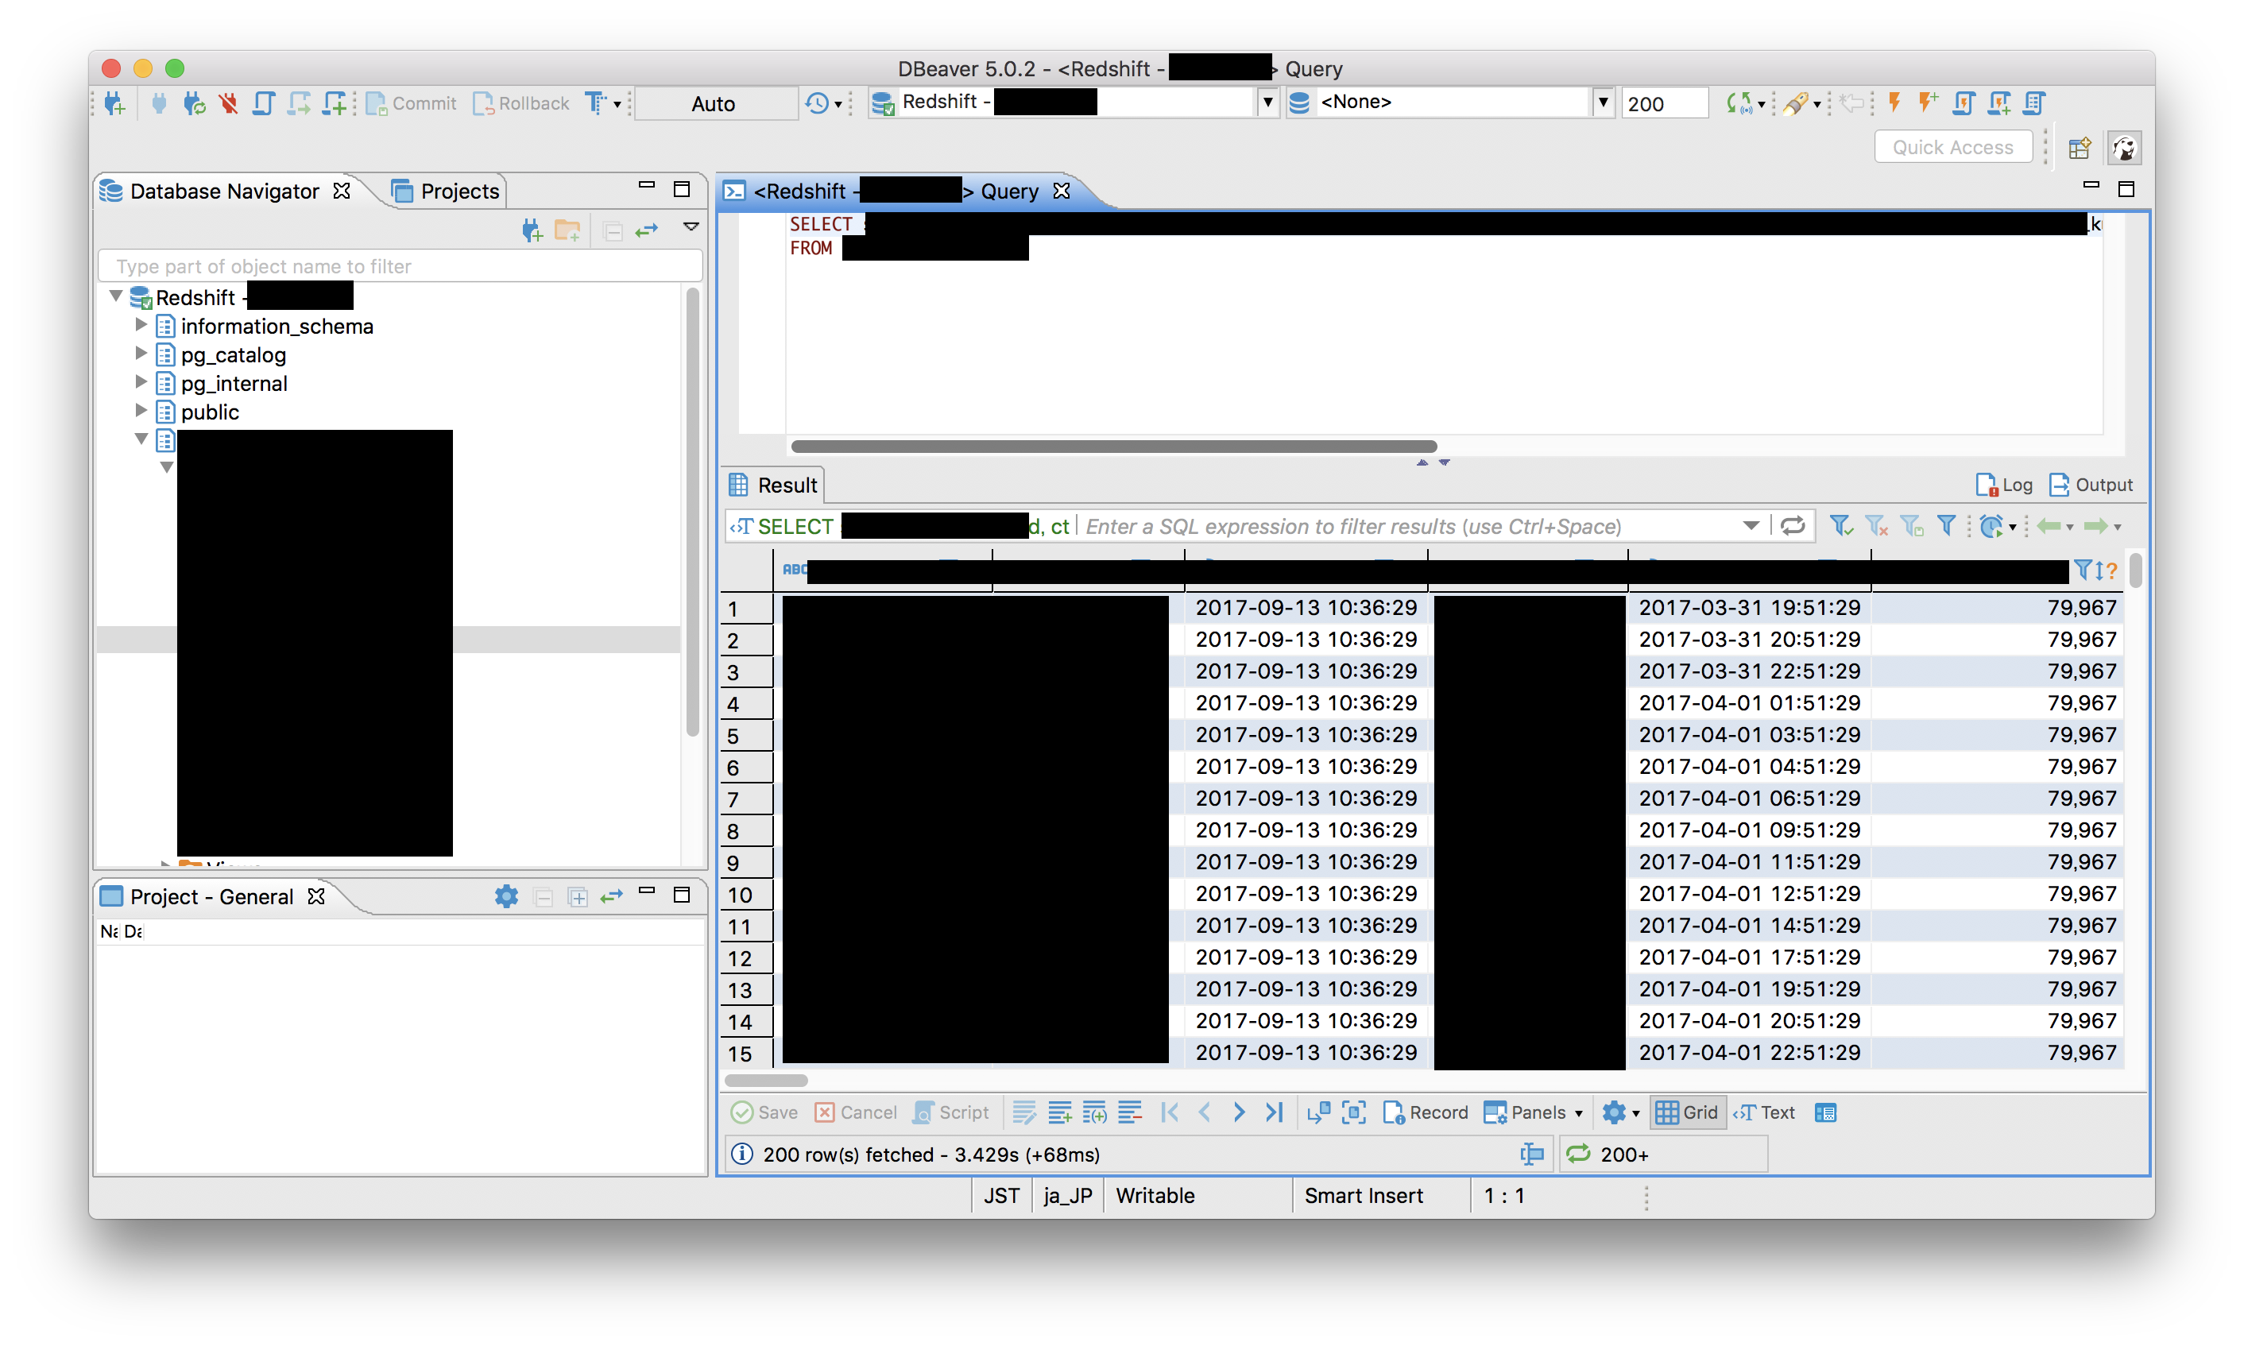Image resolution: width=2244 pixels, height=1346 pixels.
Task: Click the rightmost result view toolbar icon
Action: pyautogui.click(x=1826, y=1112)
